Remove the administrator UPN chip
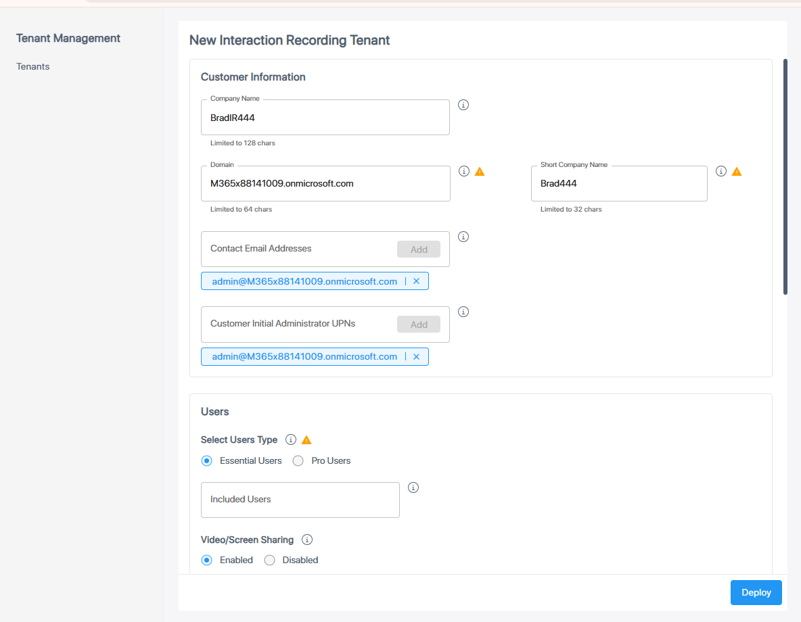 tap(416, 356)
